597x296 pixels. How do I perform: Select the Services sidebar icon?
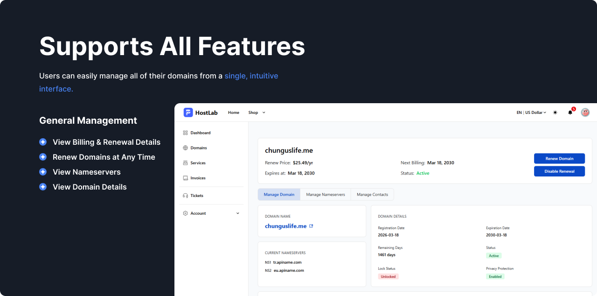pyautogui.click(x=186, y=163)
